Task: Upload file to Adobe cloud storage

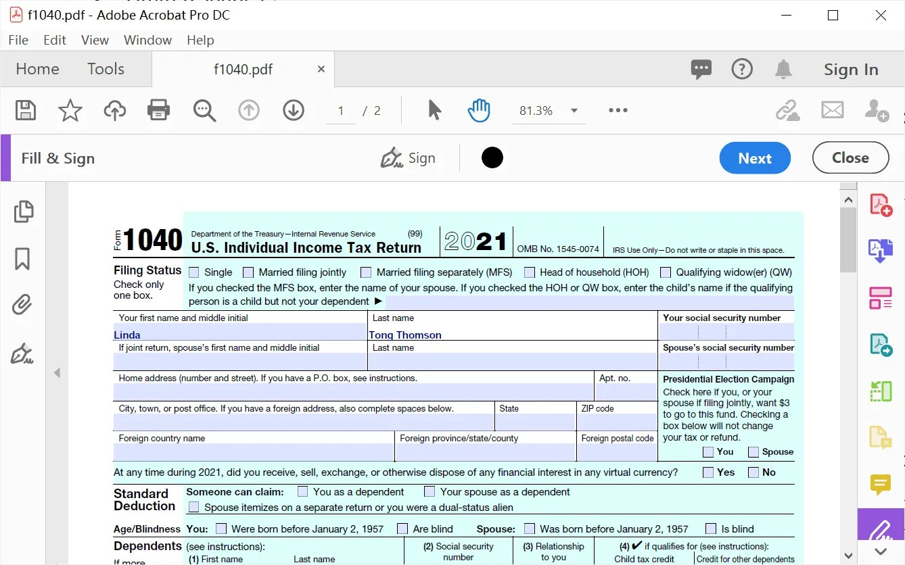Action: [114, 110]
